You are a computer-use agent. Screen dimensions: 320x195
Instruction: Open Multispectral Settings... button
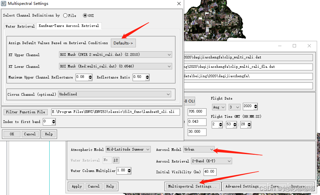tap(192, 187)
